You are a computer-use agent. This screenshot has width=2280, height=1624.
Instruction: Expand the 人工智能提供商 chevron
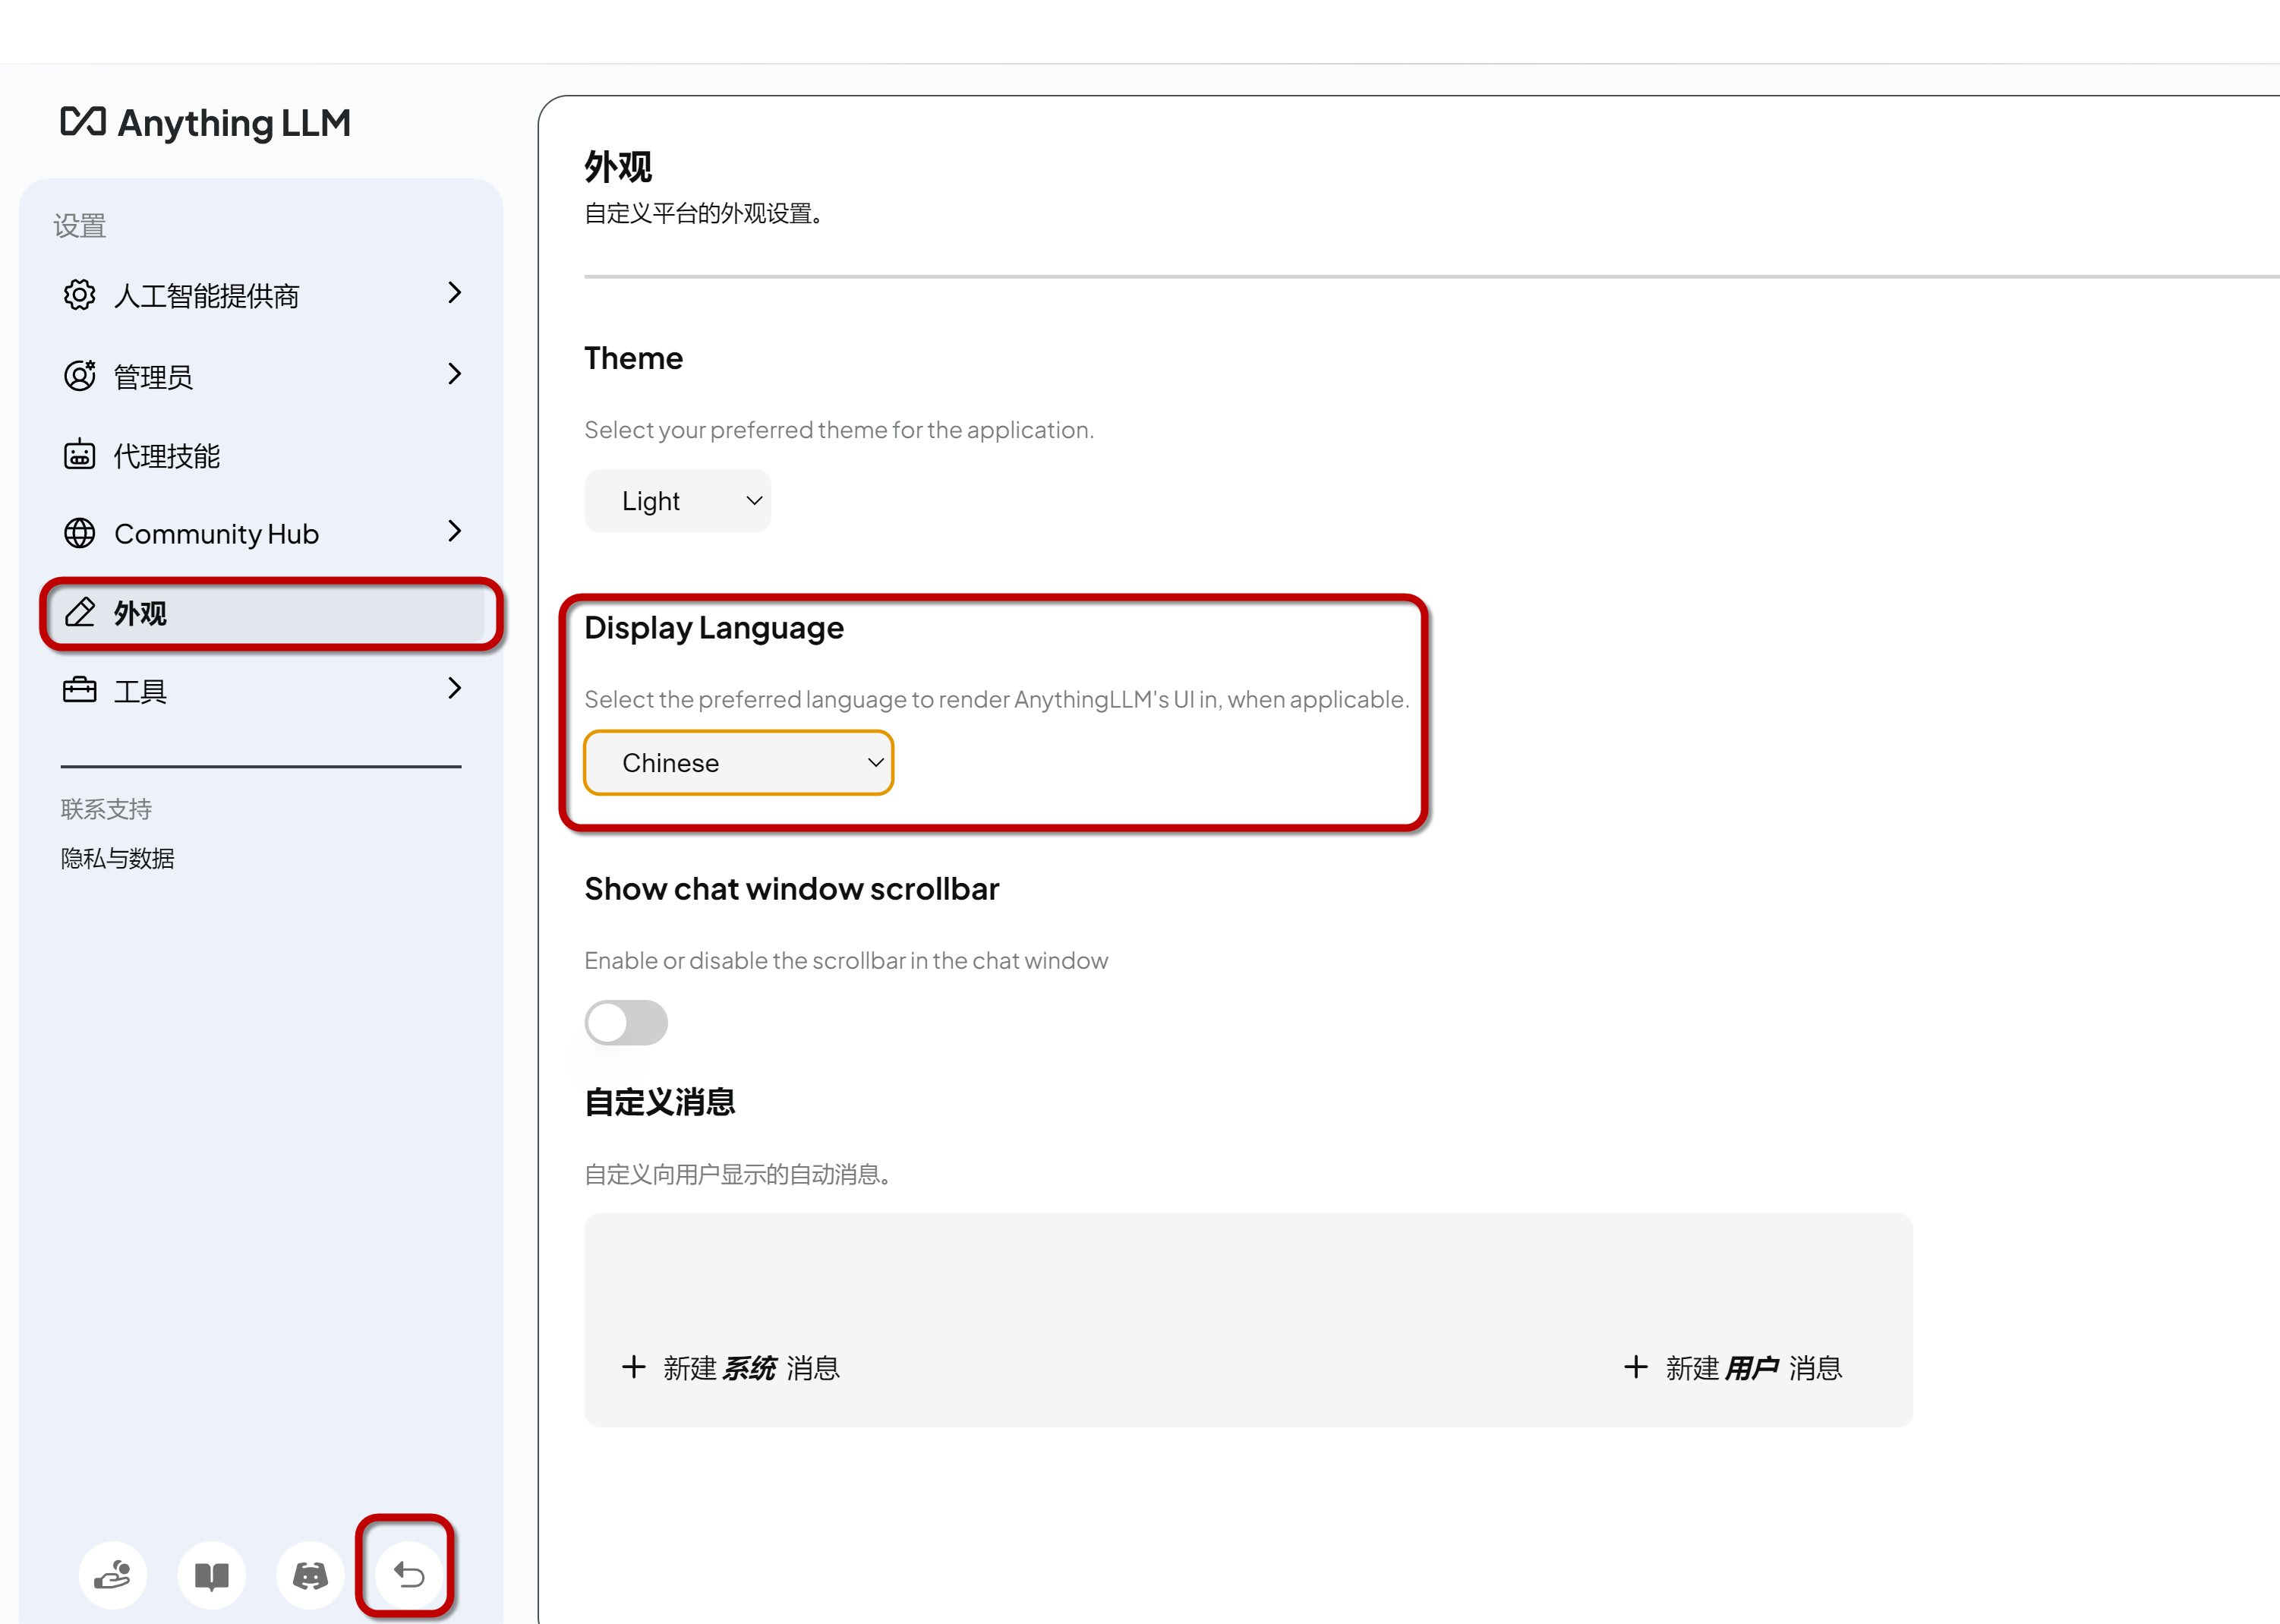[x=455, y=293]
